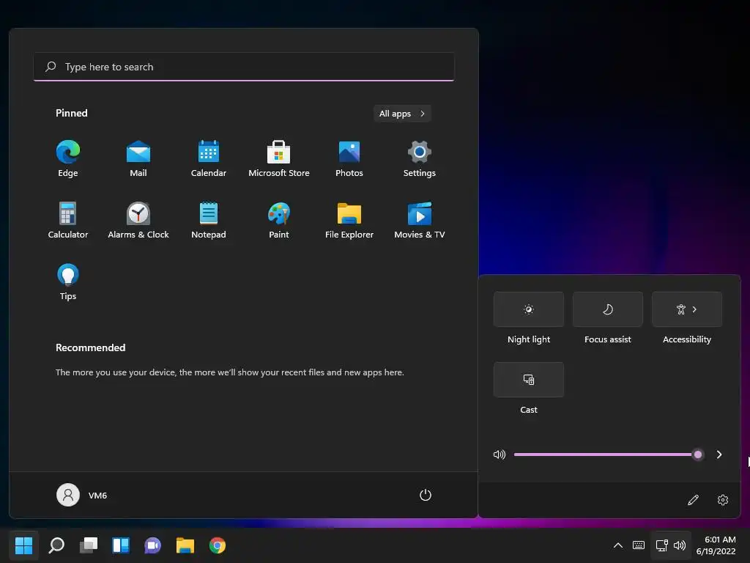
Task: Expand the Accessibility quick settings options
Action: pyautogui.click(x=687, y=309)
